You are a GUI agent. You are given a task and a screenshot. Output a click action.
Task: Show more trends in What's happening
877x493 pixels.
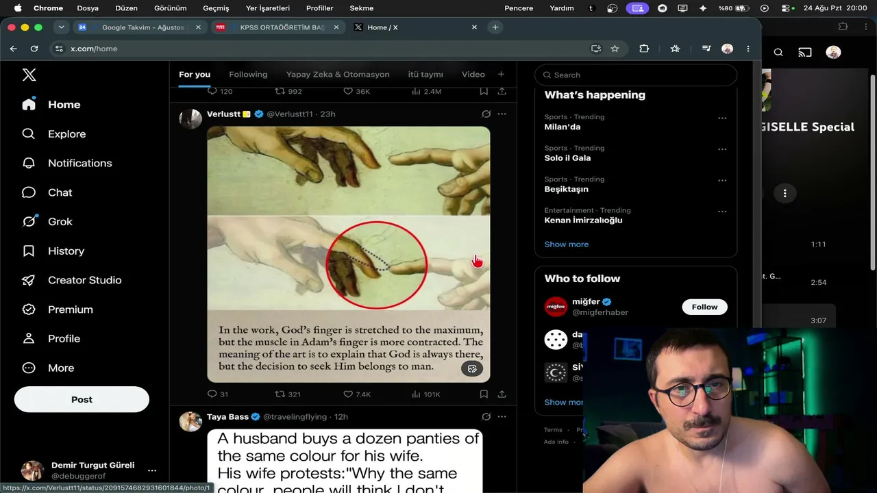click(567, 244)
